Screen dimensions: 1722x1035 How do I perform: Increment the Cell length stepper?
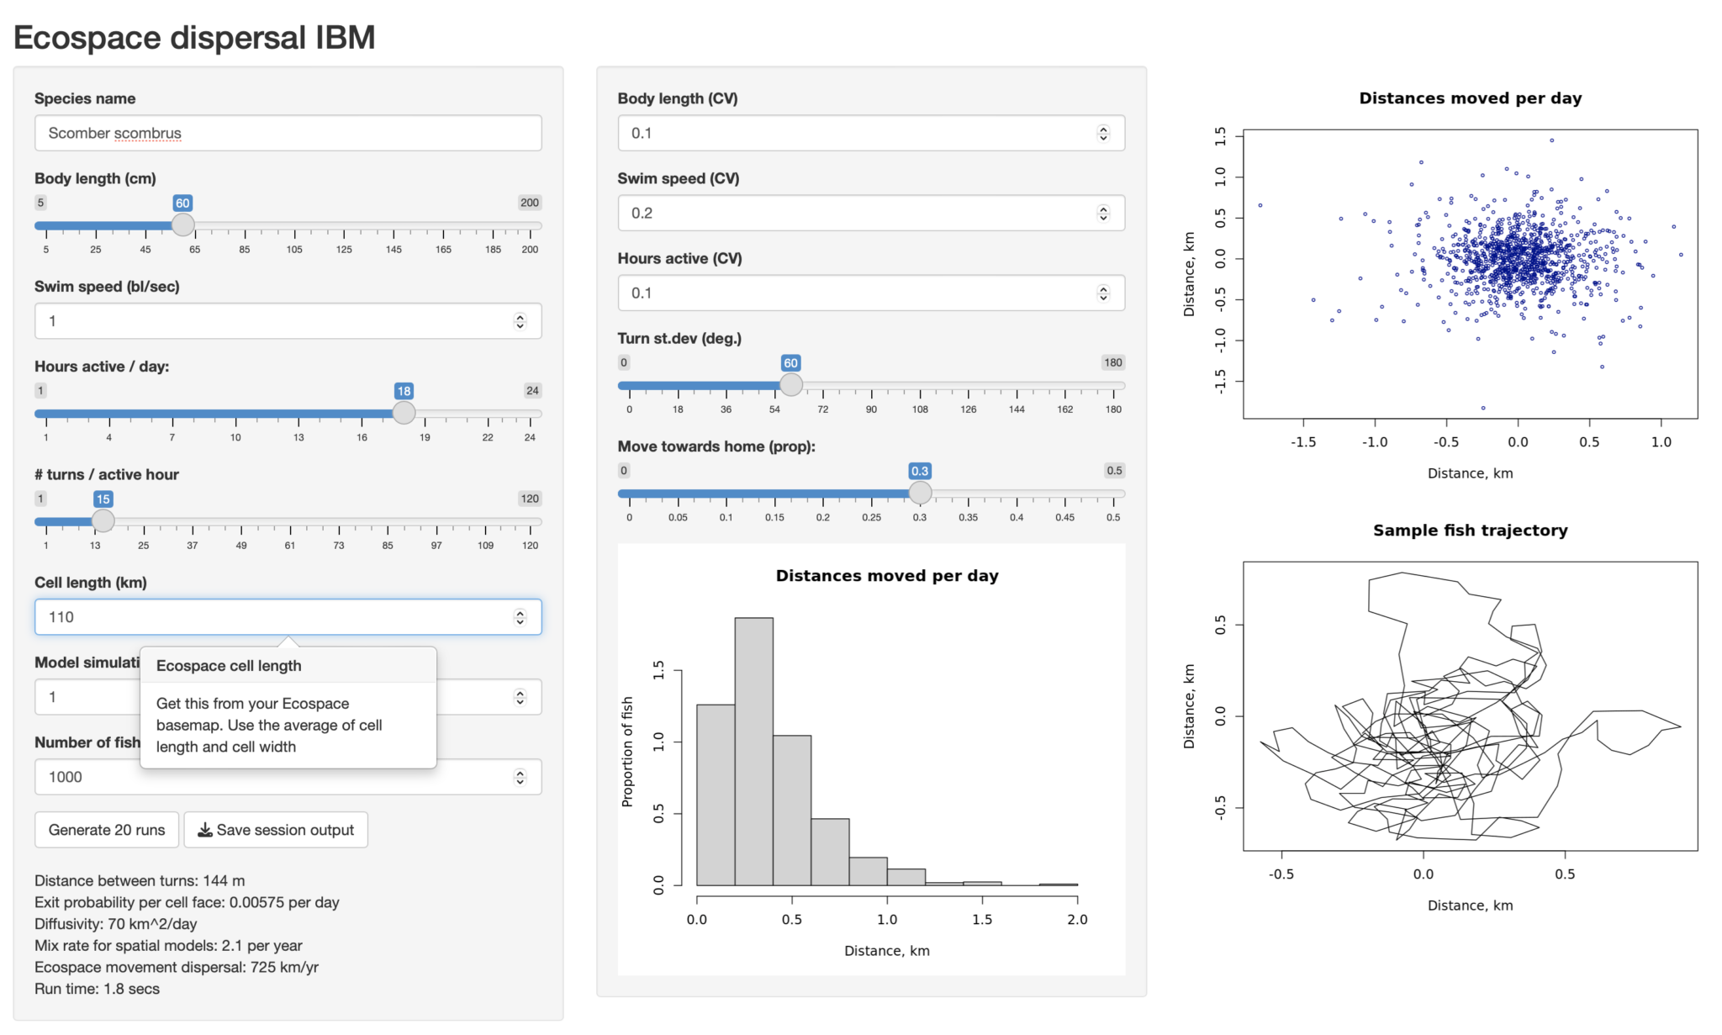pos(520,612)
